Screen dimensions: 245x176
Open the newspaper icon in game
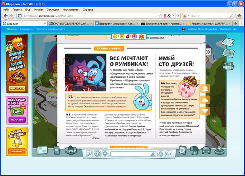tap(228, 42)
